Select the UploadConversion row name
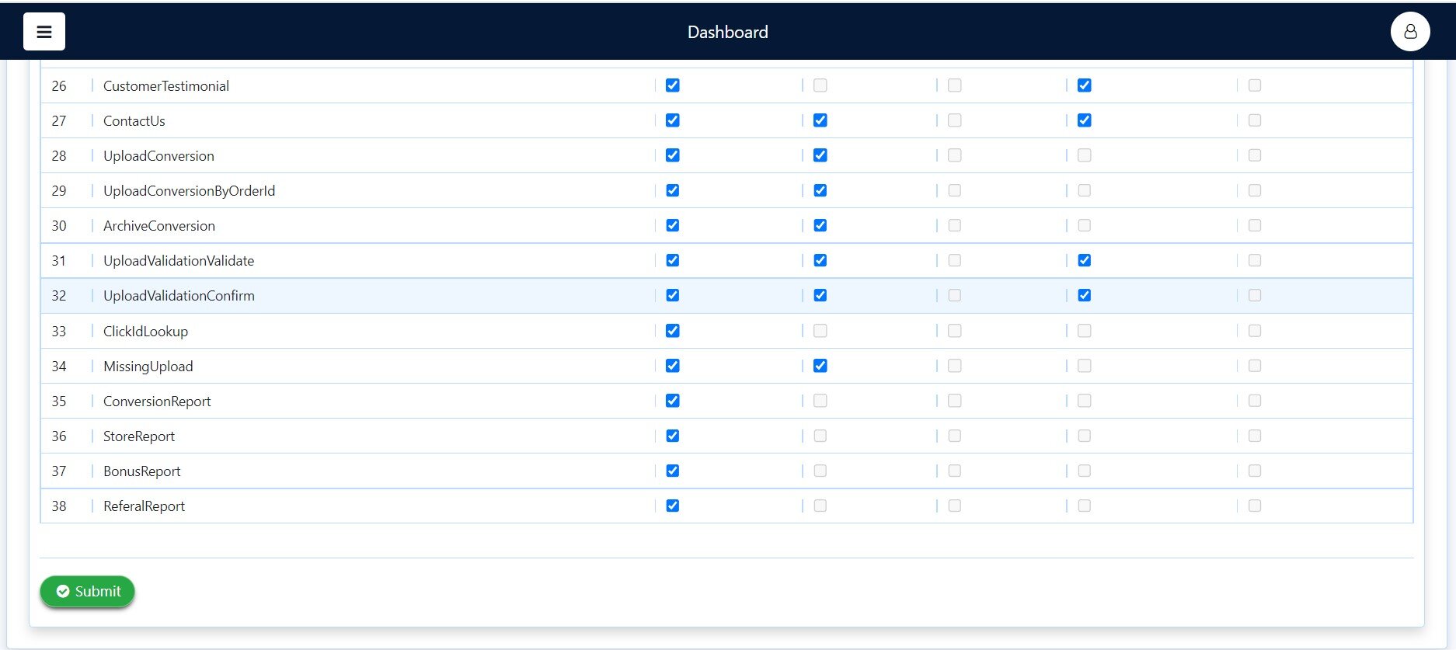Viewport: 1456px width, 650px height. click(158, 156)
